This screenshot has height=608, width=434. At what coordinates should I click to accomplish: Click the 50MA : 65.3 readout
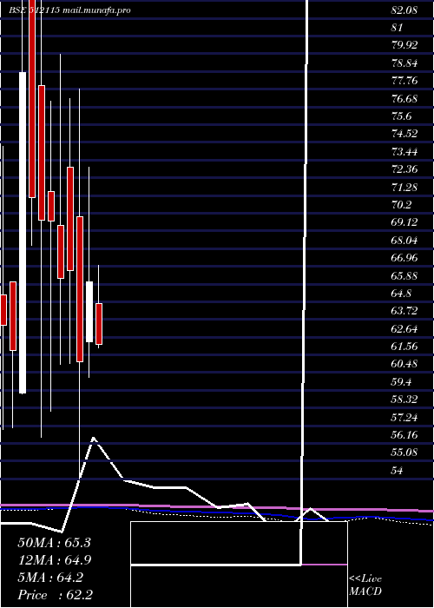click(x=54, y=543)
